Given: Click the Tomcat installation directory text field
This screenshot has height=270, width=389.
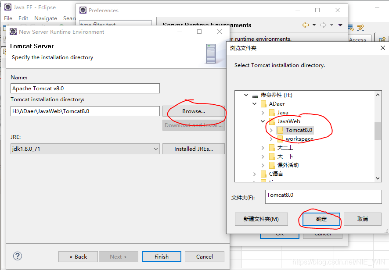Looking at the screenshot, I should [x=85, y=111].
